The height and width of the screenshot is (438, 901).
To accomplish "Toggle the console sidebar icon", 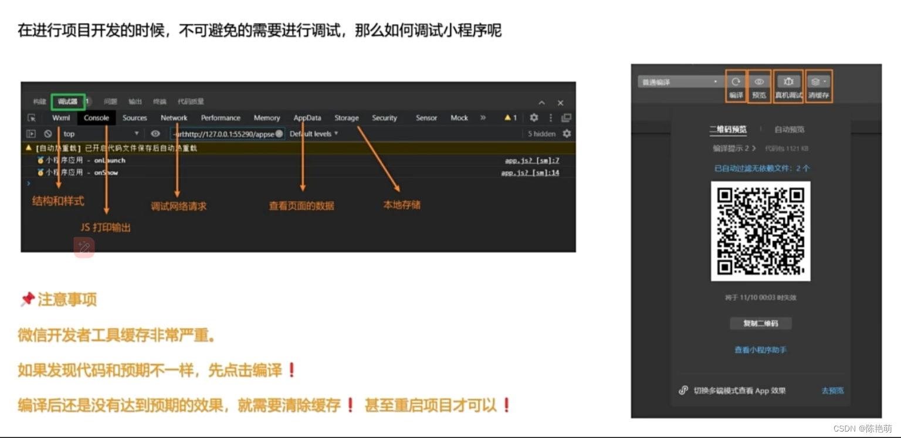I will tap(32, 134).
